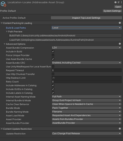Collapse the Advanced Options section
The image size is (123, 141).
coord(5,44)
